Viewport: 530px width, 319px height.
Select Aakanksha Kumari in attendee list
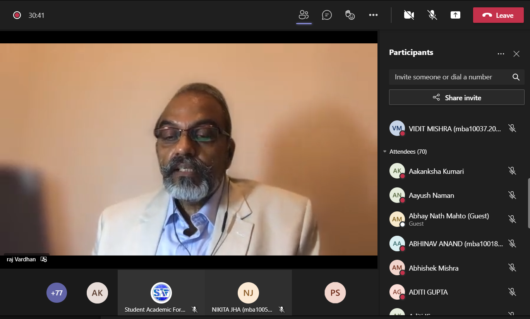point(436,172)
